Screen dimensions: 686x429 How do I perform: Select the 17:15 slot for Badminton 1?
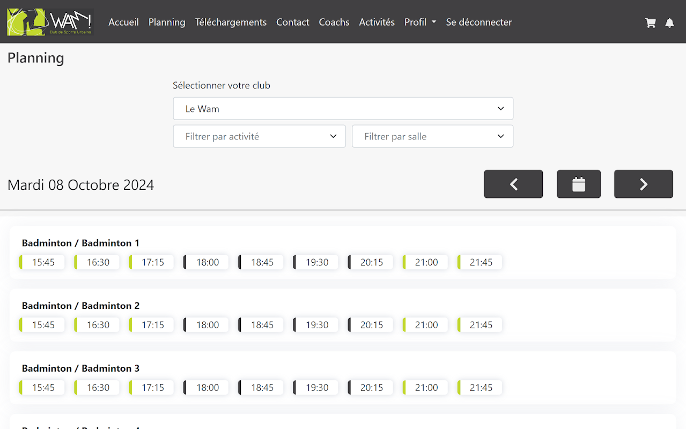pos(151,262)
